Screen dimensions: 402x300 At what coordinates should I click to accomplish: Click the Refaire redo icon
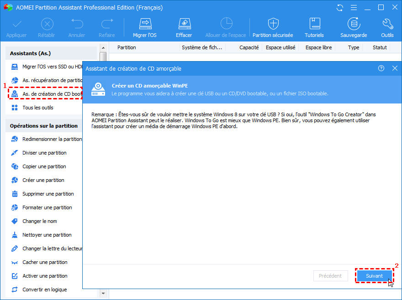(x=107, y=24)
